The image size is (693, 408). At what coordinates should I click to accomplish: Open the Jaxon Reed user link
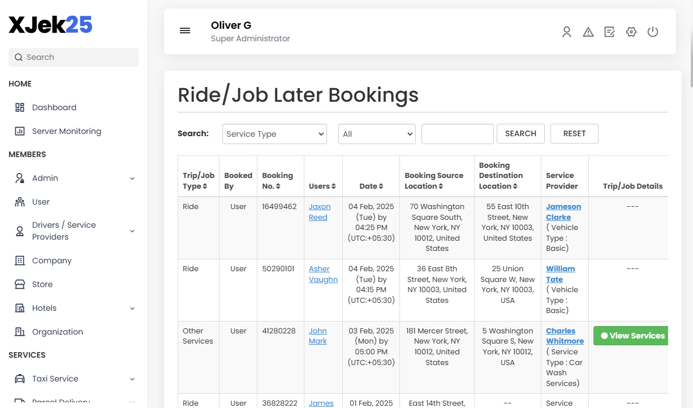(320, 212)
